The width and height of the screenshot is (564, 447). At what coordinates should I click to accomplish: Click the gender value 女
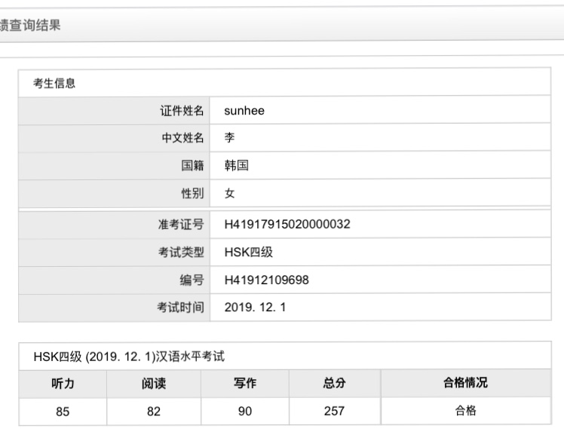pyautogui.click(x=229, y=194)
